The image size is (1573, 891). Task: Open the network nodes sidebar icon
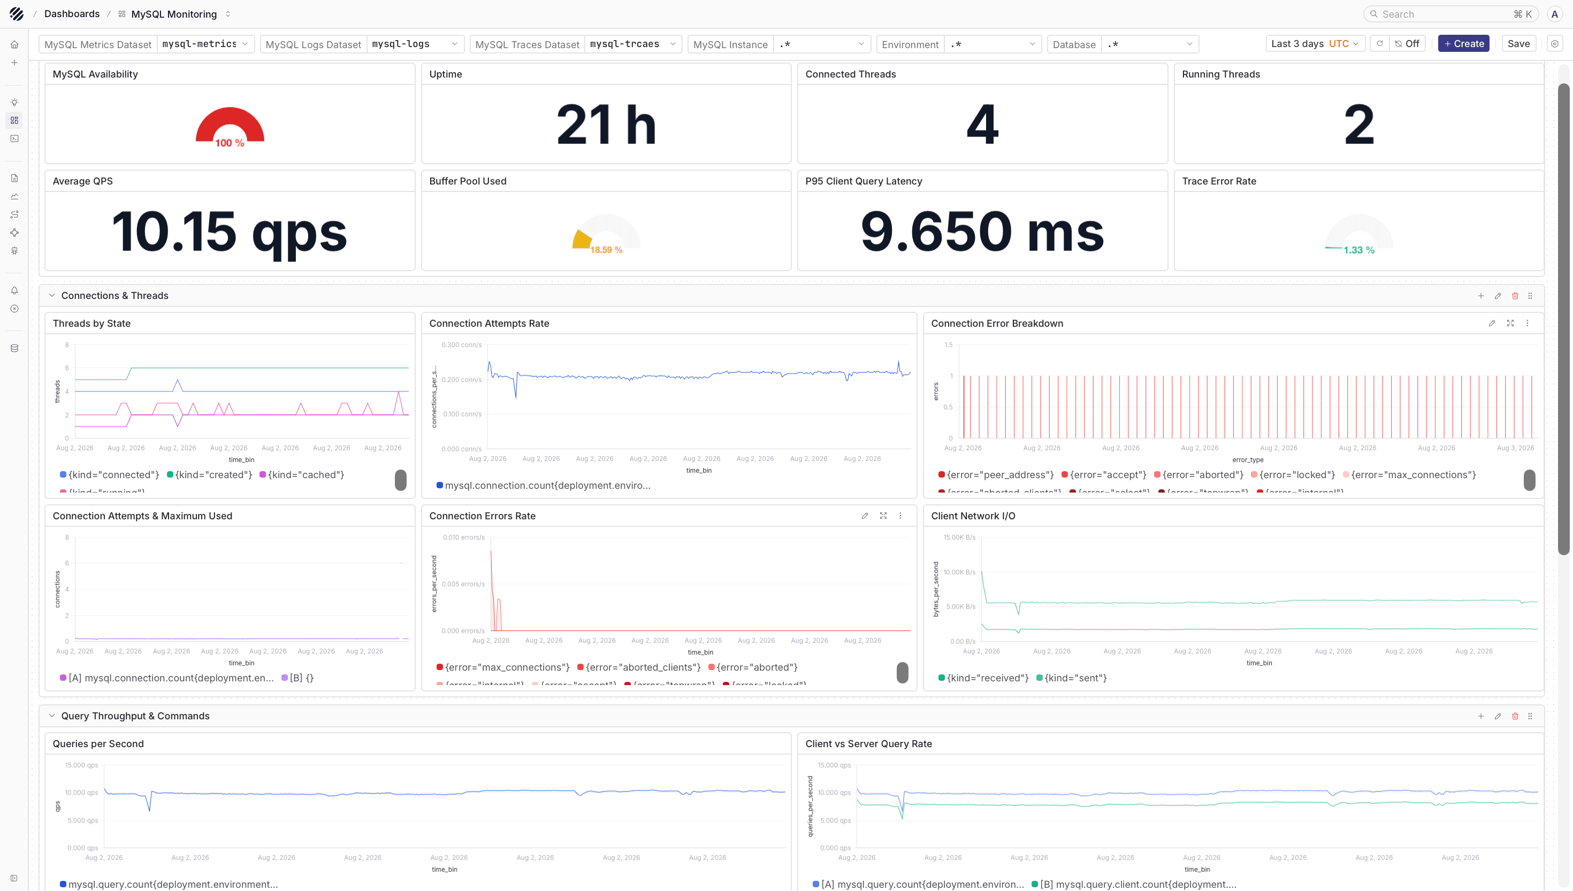[x=14, y=233]
